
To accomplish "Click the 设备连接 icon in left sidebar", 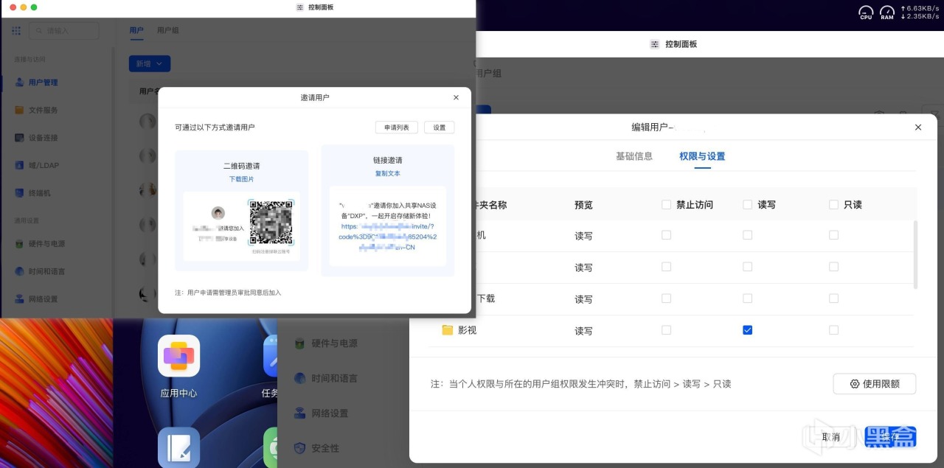I will tap(20, 138).
